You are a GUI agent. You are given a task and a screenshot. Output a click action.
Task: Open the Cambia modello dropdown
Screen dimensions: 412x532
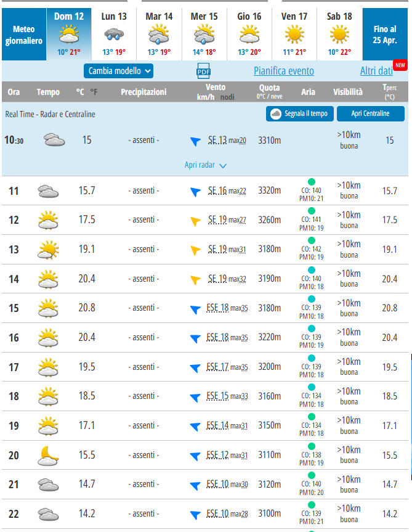point(118,71)
